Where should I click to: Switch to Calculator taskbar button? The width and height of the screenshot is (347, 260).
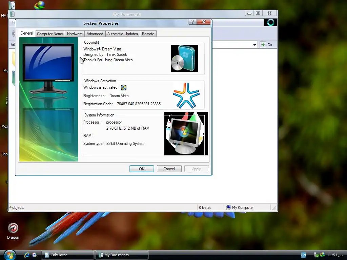click(x=68, y=255)
